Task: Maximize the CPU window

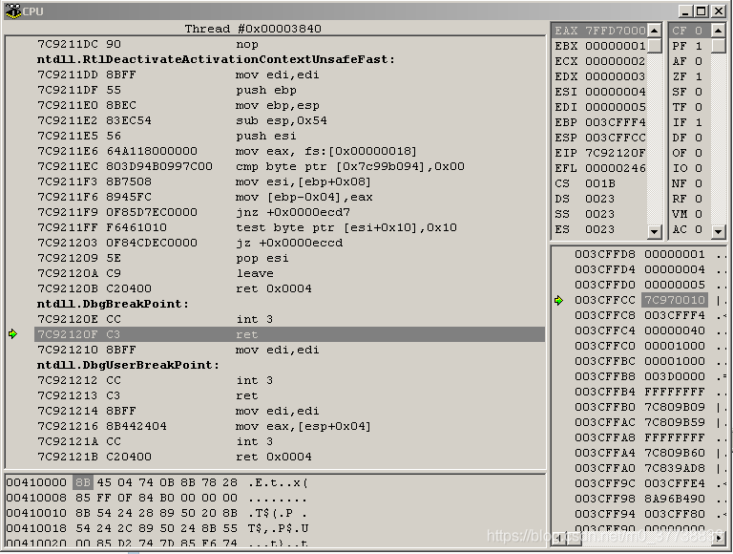Action: tap(702, 11)
